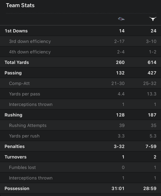
Task: Click the Yards per pass label
Action: click(x=25, y=94)
